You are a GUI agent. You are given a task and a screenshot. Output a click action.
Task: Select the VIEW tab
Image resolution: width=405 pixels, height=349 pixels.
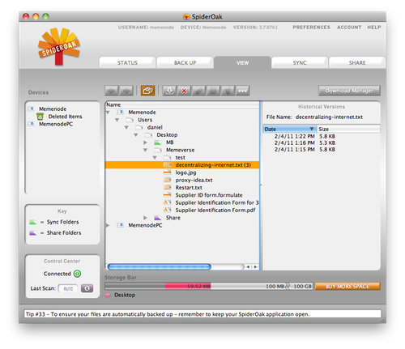point(242,62)
